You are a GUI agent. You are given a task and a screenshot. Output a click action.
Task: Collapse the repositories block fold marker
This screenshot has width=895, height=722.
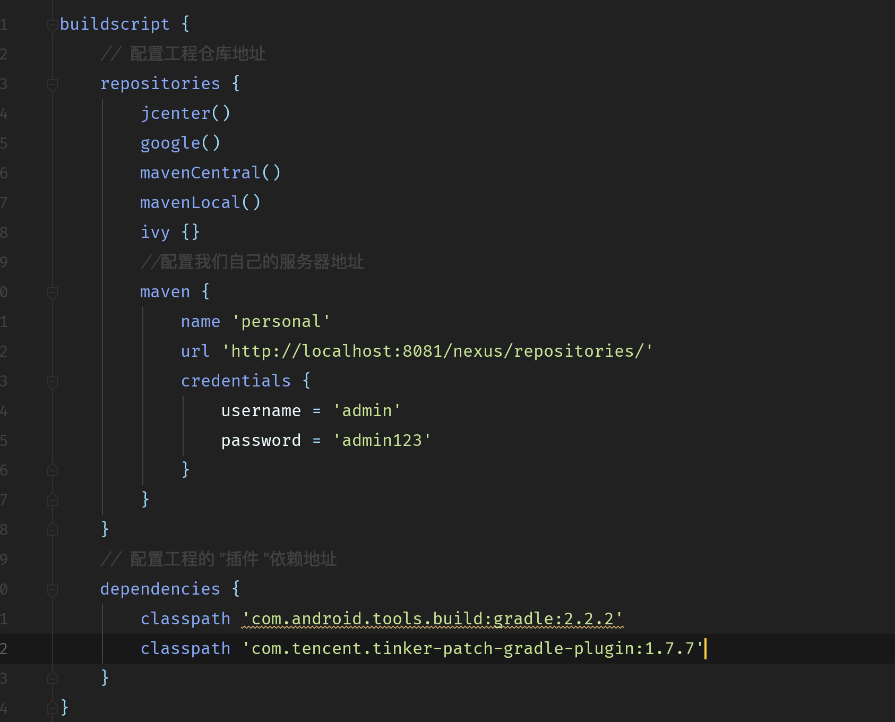(52, 84)
